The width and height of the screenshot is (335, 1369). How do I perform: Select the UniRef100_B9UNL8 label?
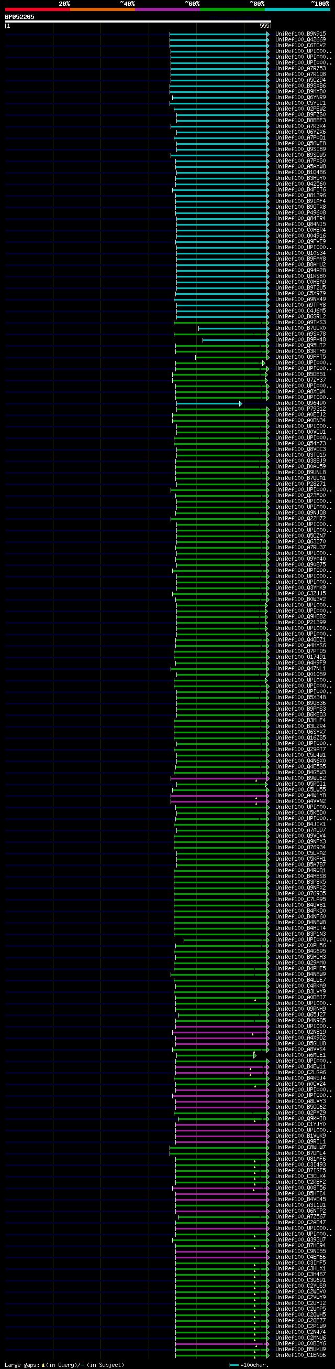pos(300,473)
